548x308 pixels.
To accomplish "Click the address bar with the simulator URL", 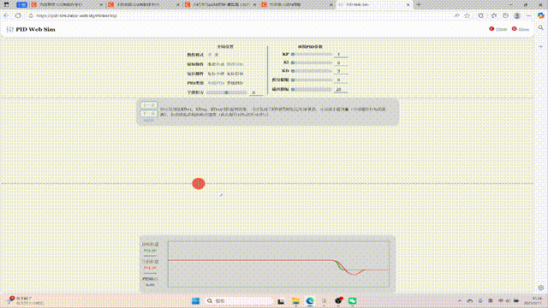I will pos(241,15).
